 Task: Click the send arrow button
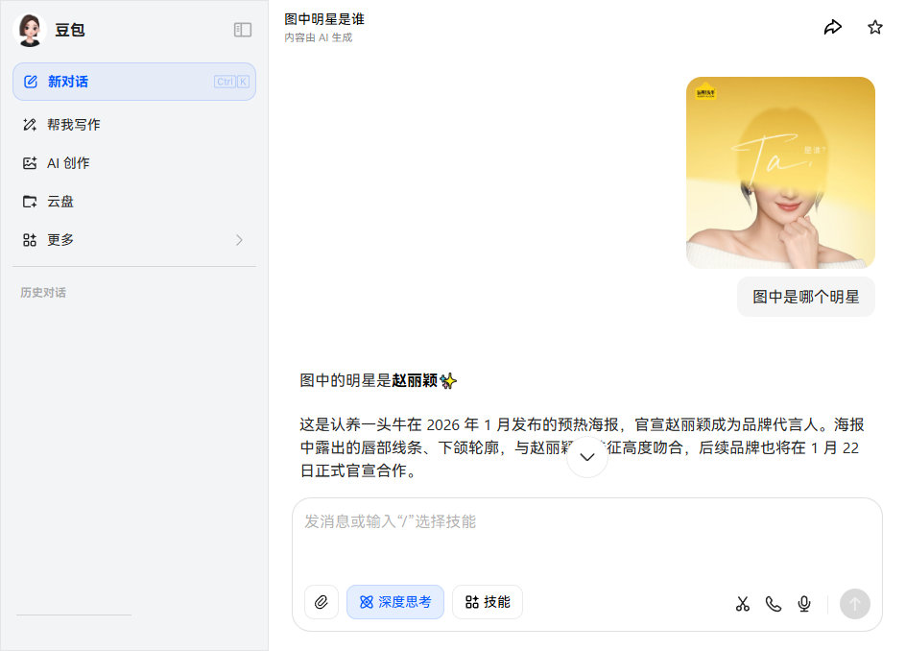[854, 603]
